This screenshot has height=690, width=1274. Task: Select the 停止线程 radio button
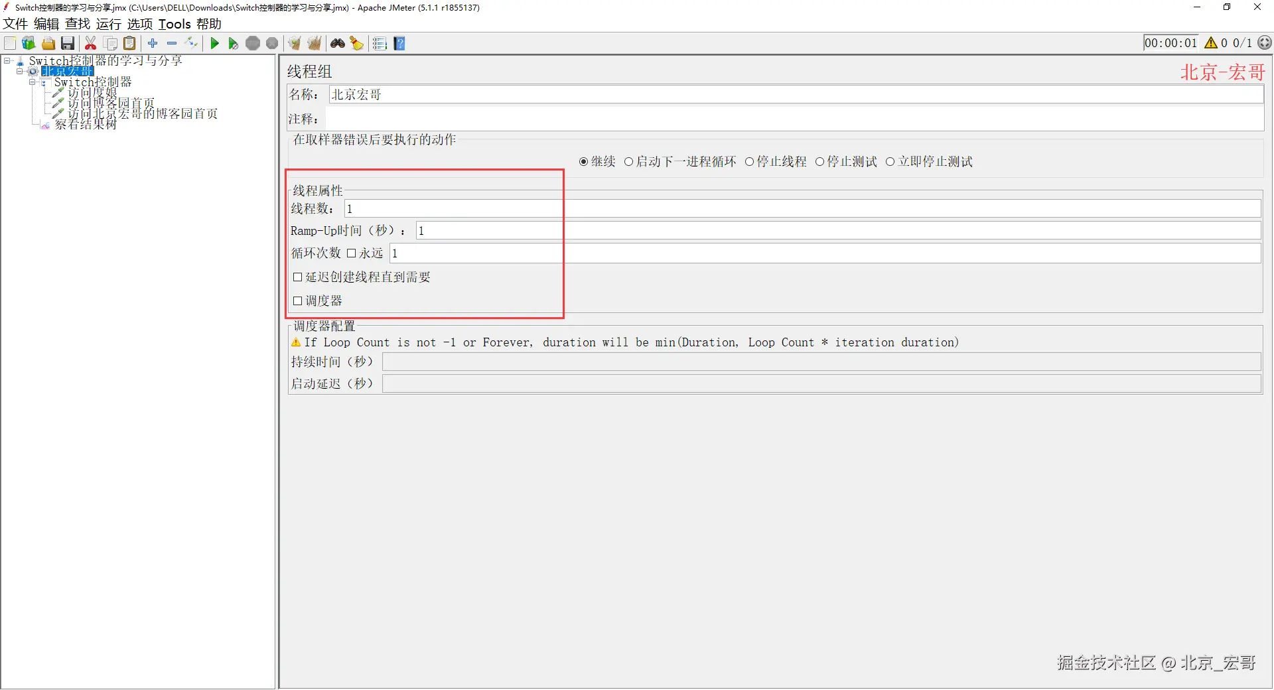click(749, 162)
